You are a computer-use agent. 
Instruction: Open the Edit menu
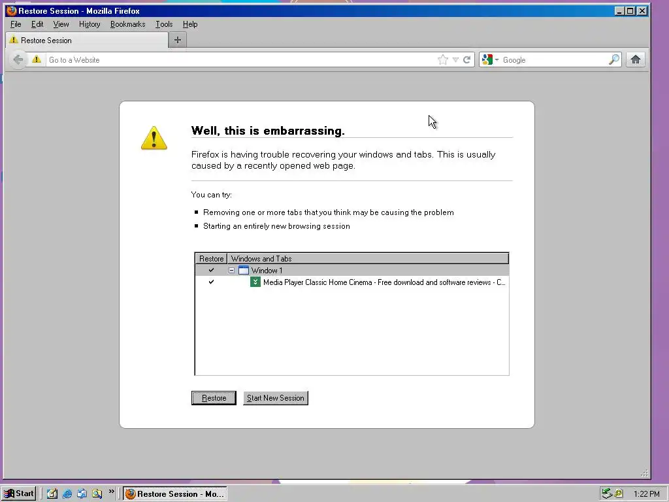37,24
